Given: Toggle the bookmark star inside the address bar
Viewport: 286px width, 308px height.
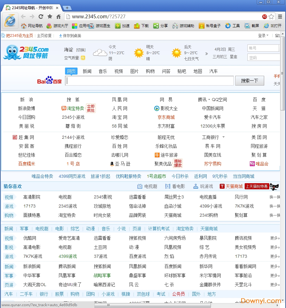Looking at the screenshot, I should pos(271,16).
